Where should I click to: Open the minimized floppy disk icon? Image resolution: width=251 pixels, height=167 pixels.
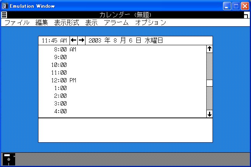(x=9, y=159)
